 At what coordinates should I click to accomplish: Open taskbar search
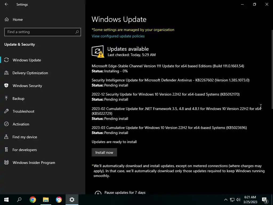19,200
